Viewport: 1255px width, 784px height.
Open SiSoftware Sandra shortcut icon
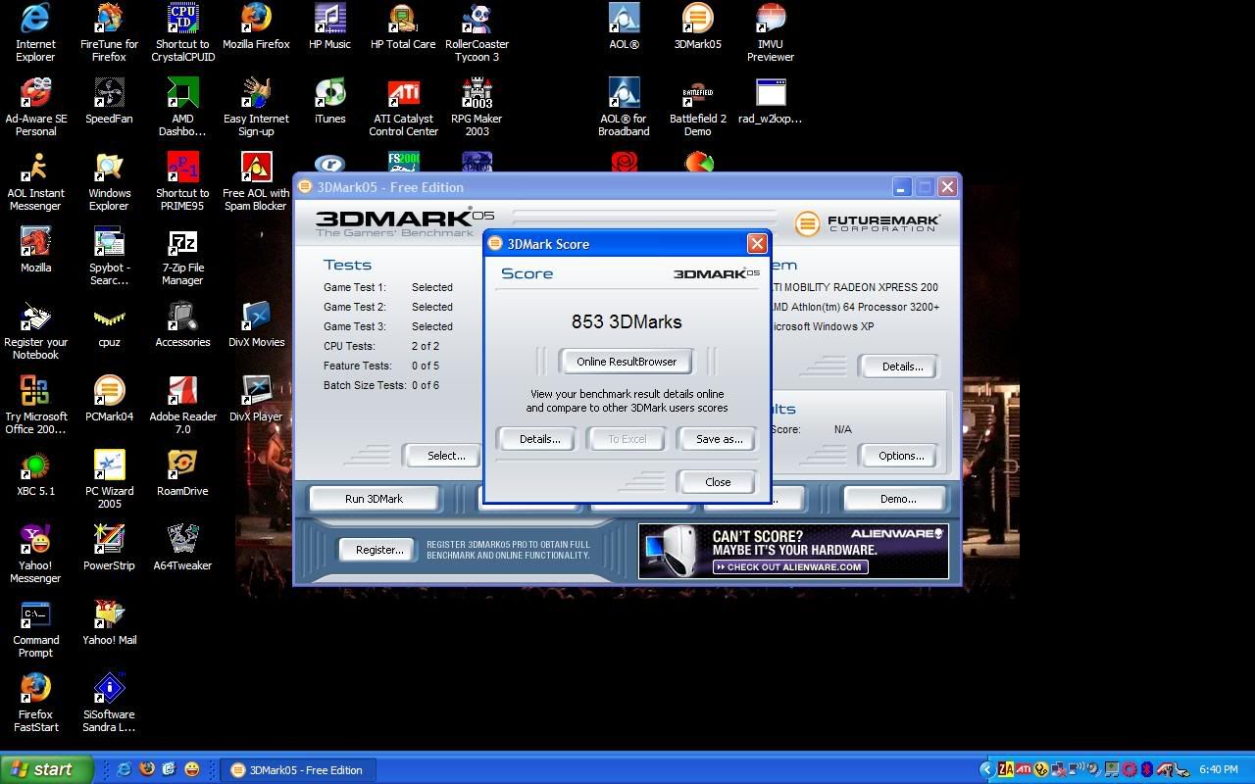coord(109,703)
